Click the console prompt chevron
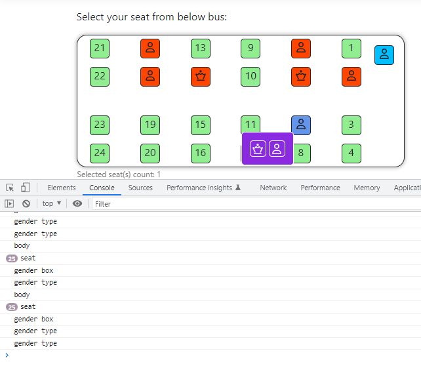This screenshot has height=368, width=421. pyautogui.click(x=7, y=355)
